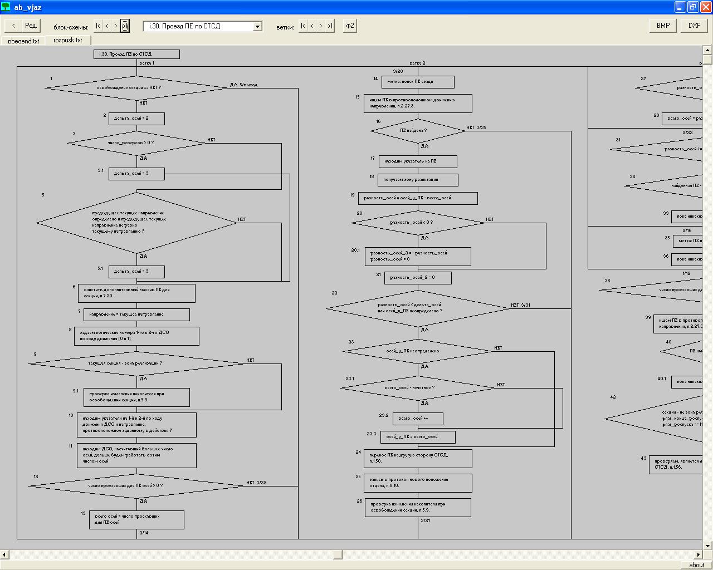Click the ф2 button
Screen dimensions: 713x570
pos(350,26)
